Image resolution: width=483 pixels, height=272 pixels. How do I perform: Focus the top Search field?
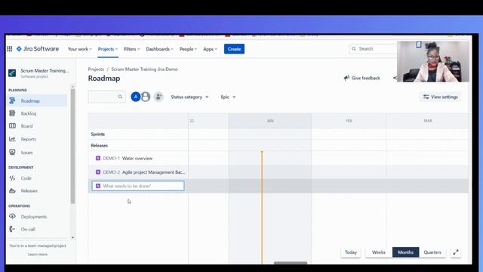(373, 48)
